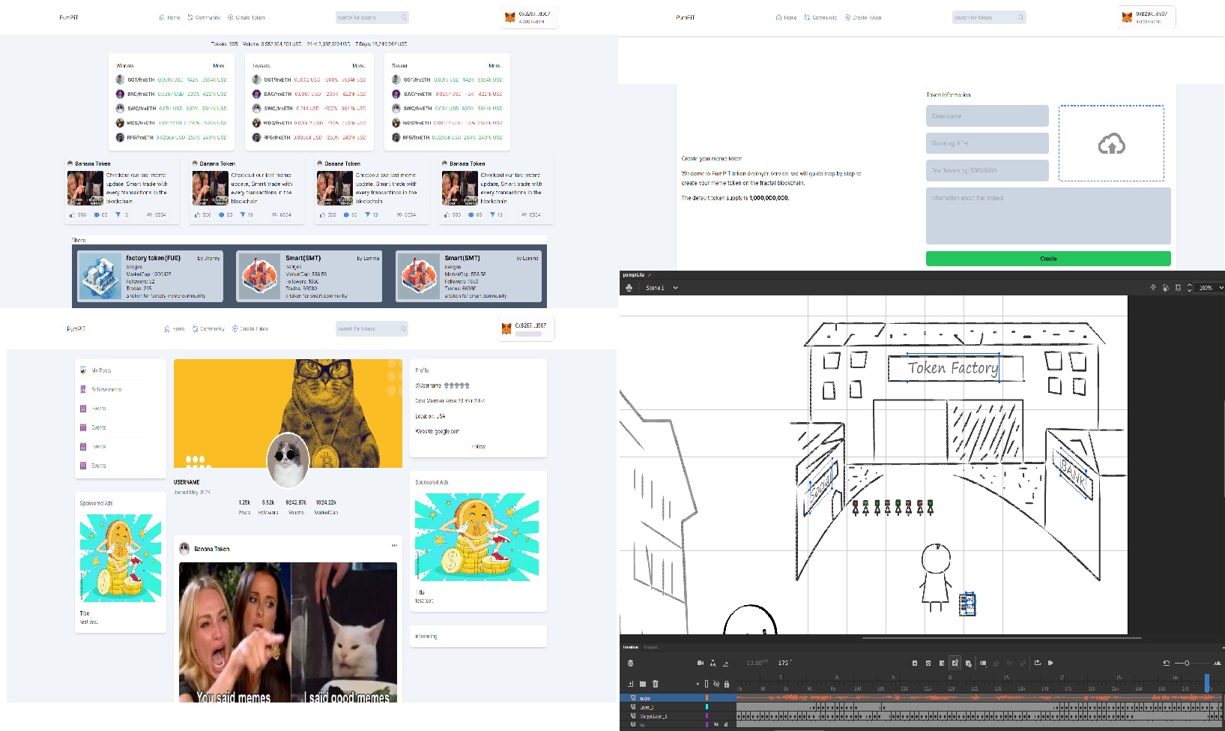Select the Timeline tab
This screenshot has width=1225, height=731.
point(631,647)
